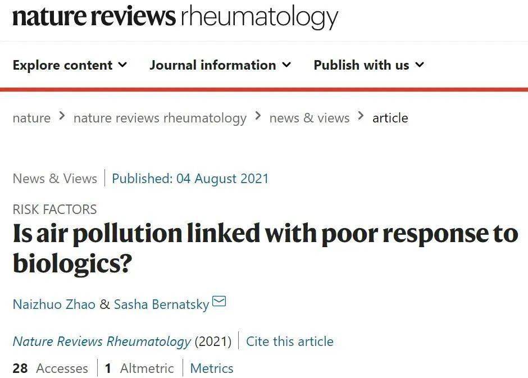
Task: Click the article breadcrumb item
Action: tap(390, 118)
